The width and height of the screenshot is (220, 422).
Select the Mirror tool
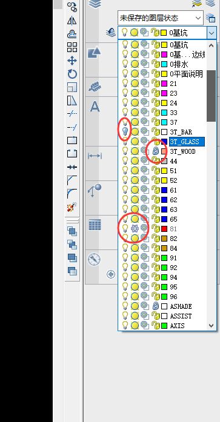tap(72, 21)
